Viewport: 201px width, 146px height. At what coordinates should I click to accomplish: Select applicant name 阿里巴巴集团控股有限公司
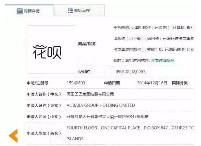click(90, 94)
